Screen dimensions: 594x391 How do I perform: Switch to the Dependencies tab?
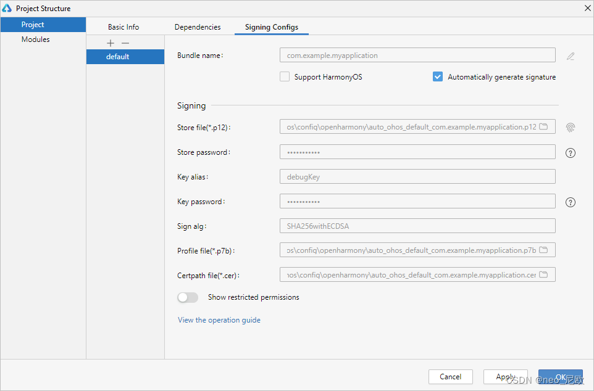click(198, 27)
